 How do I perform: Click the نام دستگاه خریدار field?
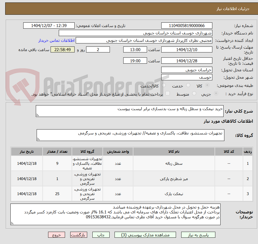coord(135,33)
